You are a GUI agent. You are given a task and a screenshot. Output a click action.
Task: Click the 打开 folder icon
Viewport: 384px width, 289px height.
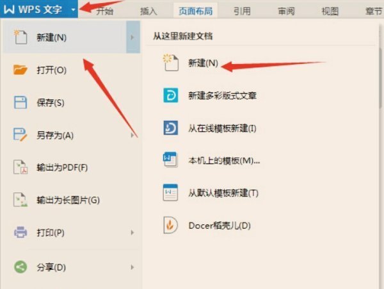click(x=20, y=70)
